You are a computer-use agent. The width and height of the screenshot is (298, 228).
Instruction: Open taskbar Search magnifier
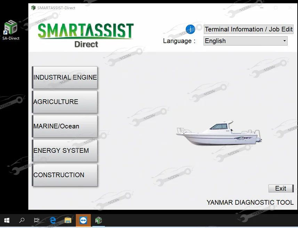(x=22, y=220)
